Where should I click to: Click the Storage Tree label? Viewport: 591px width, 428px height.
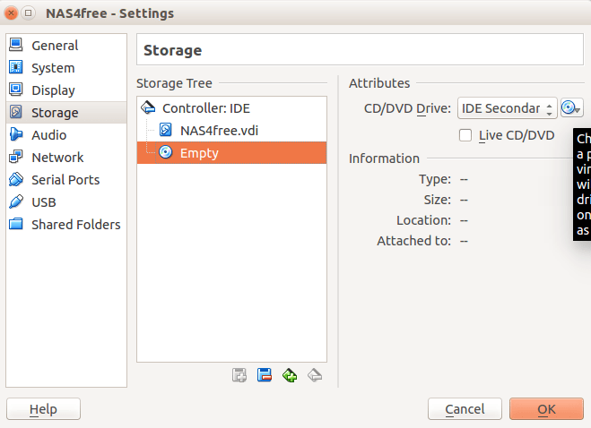pyautogui.click(x=174, y=83)
